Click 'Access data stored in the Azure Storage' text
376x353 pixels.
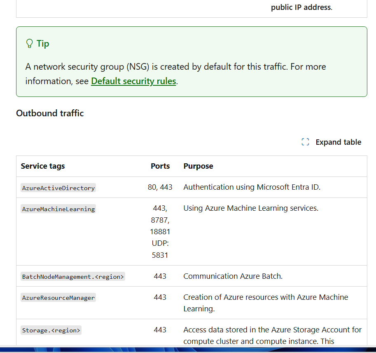(272, 335)
